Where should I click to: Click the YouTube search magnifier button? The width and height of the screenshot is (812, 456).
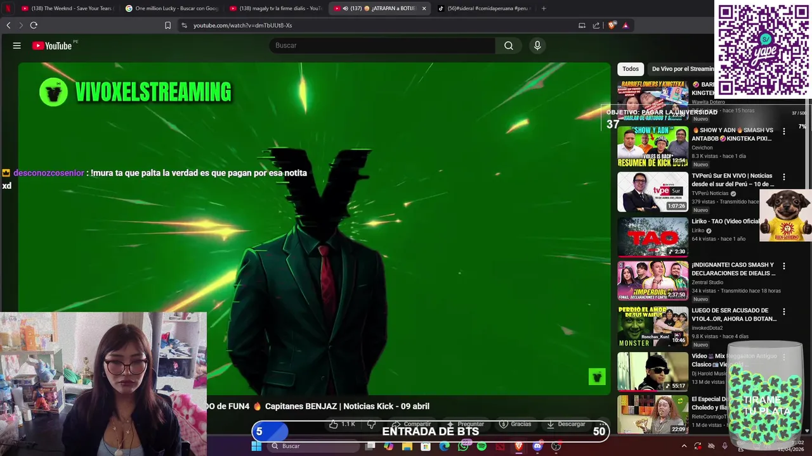pos(509,46)
